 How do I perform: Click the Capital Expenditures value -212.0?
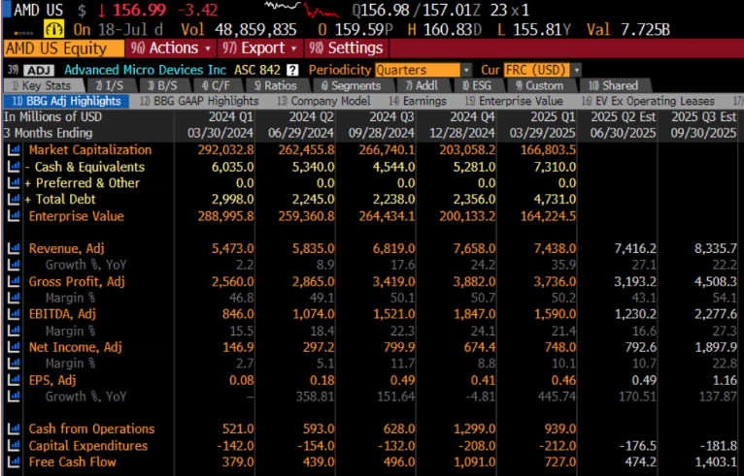tap(557, 446)
